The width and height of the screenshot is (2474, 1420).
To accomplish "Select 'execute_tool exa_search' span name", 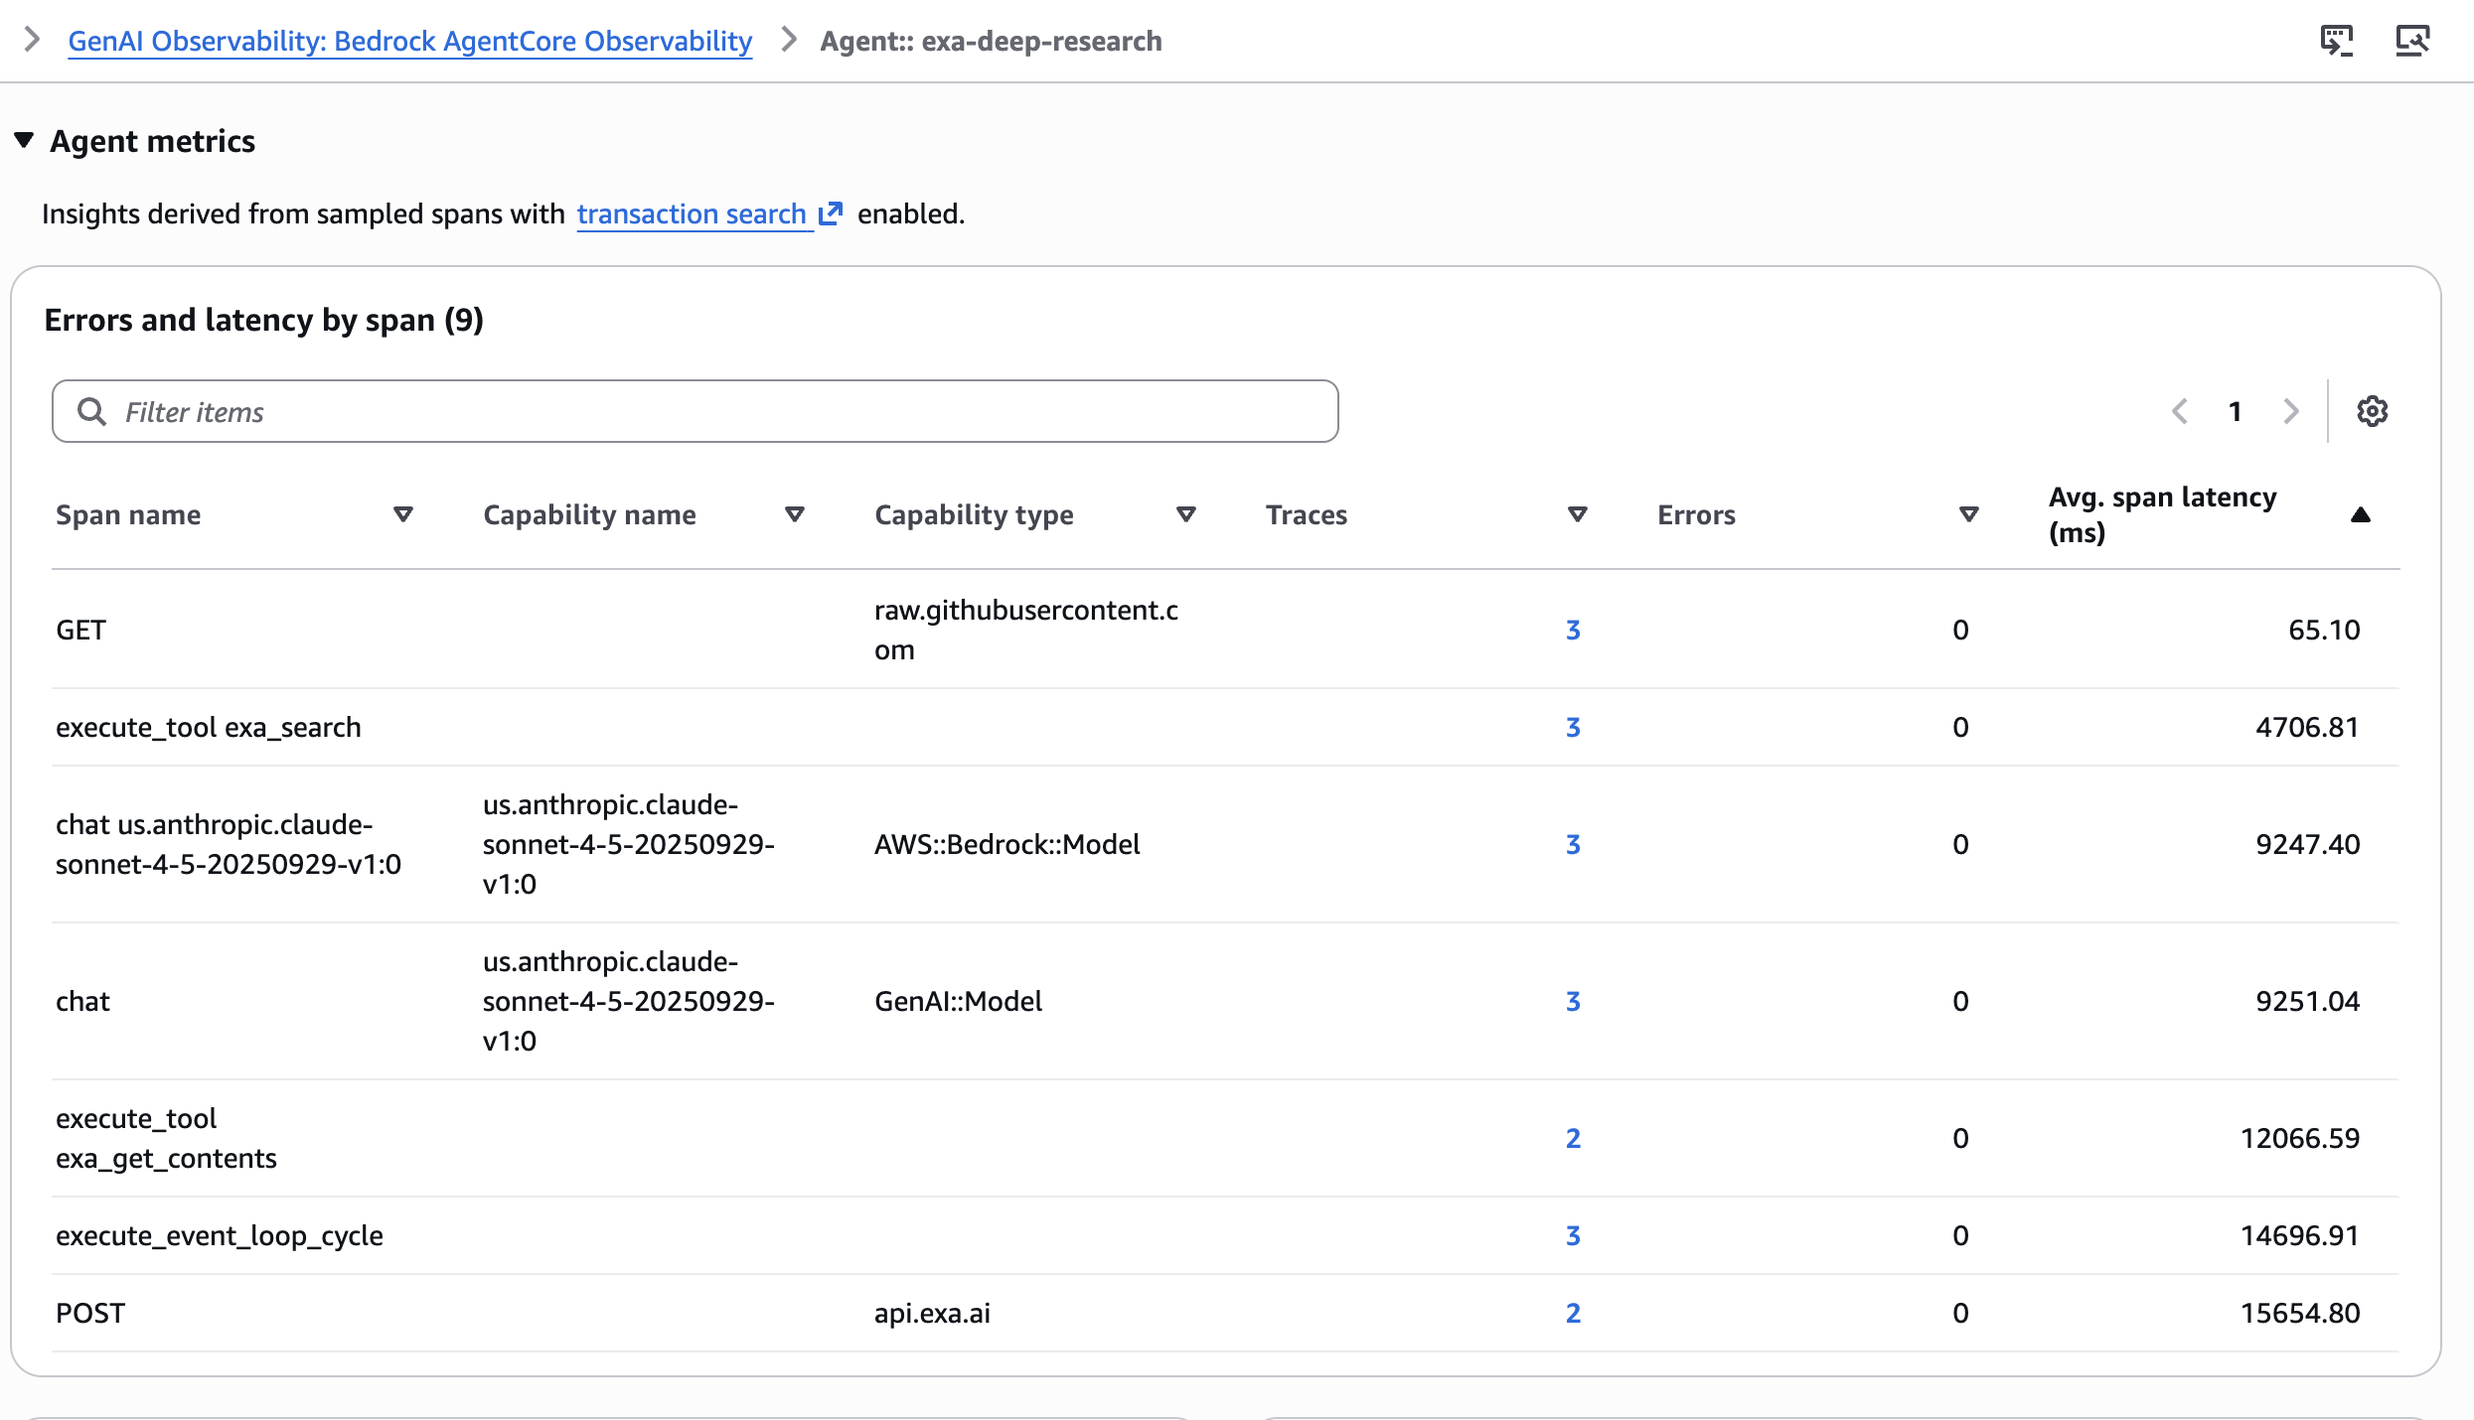I will pyautogui.click(x=209, y=727).
